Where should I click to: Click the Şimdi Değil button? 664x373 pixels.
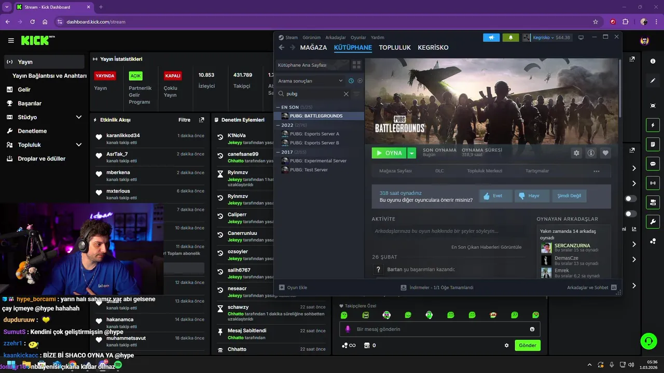[569, 196]
